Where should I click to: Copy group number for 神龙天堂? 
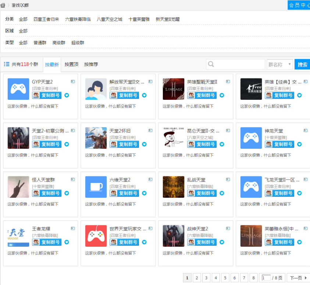click(279, 144)
